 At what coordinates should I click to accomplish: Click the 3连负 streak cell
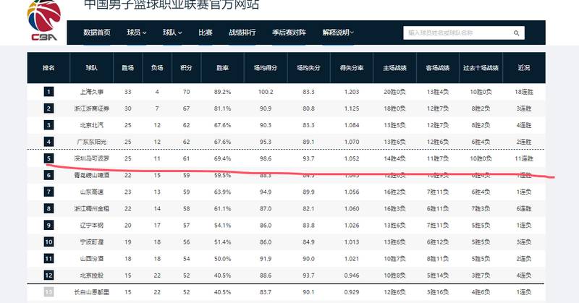523,242
